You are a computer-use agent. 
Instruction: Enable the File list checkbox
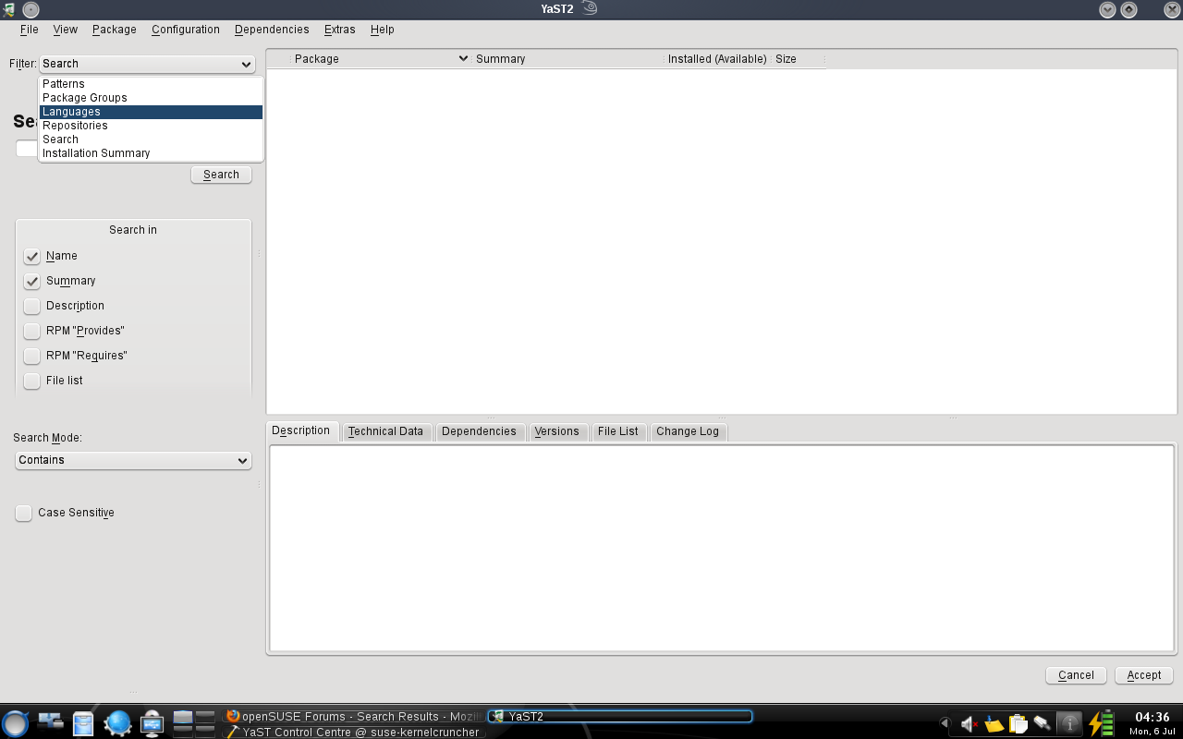pos(32,381)
